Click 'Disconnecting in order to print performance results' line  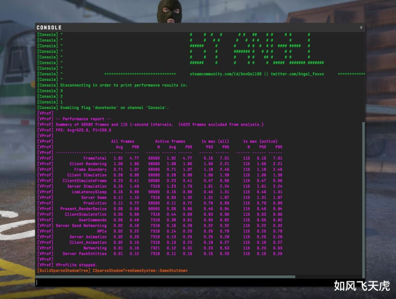click(x=112, y=85)
